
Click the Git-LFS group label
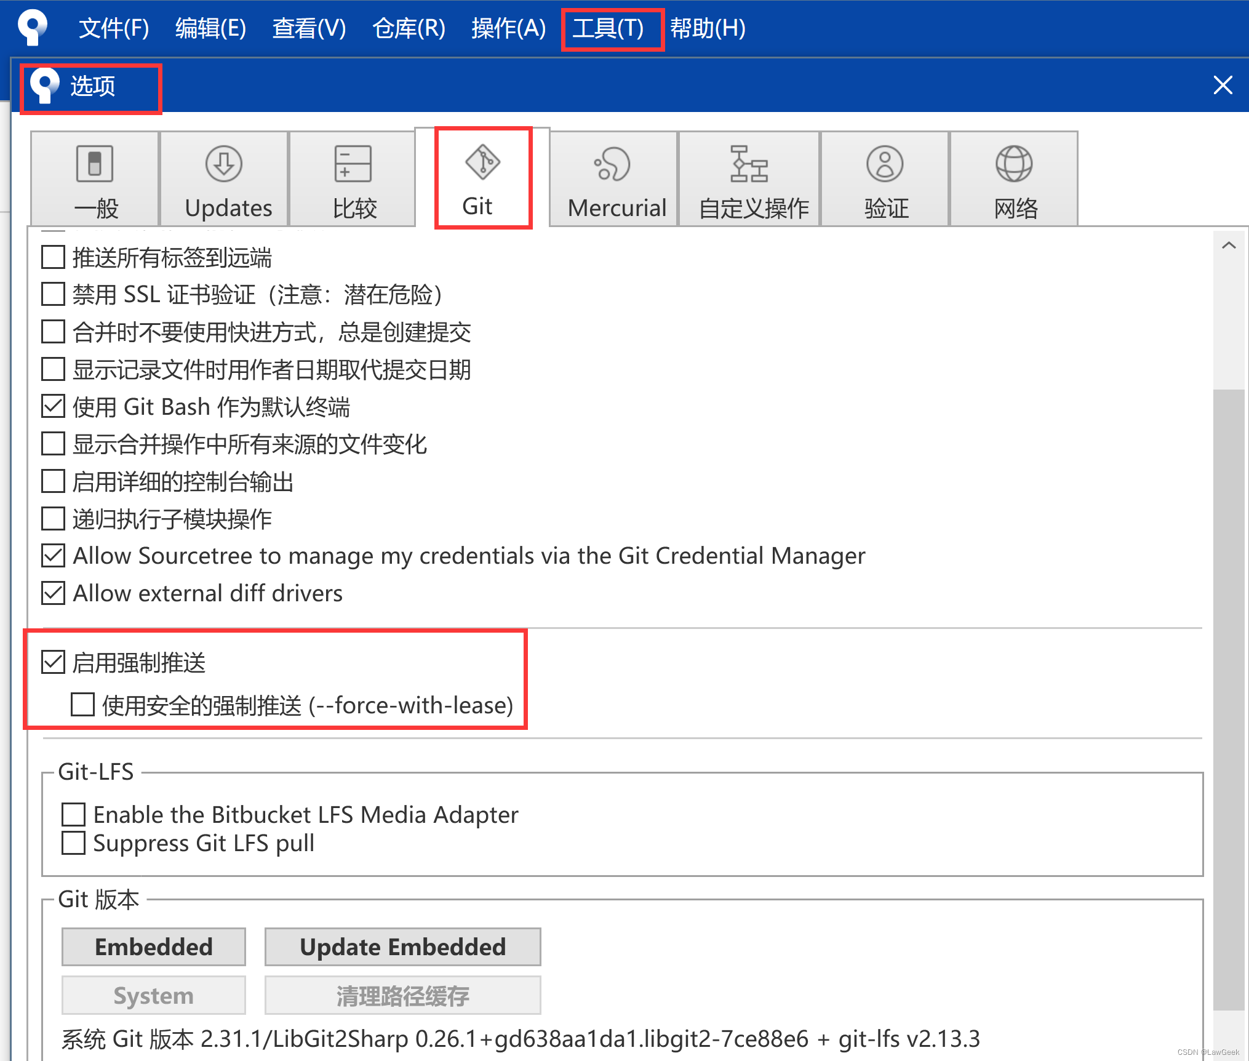[96, 772]
